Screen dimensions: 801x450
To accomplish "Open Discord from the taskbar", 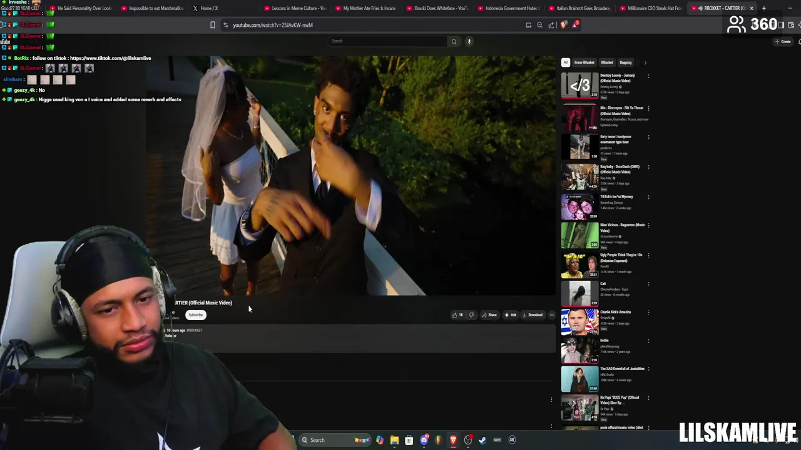I will point(424,440).
